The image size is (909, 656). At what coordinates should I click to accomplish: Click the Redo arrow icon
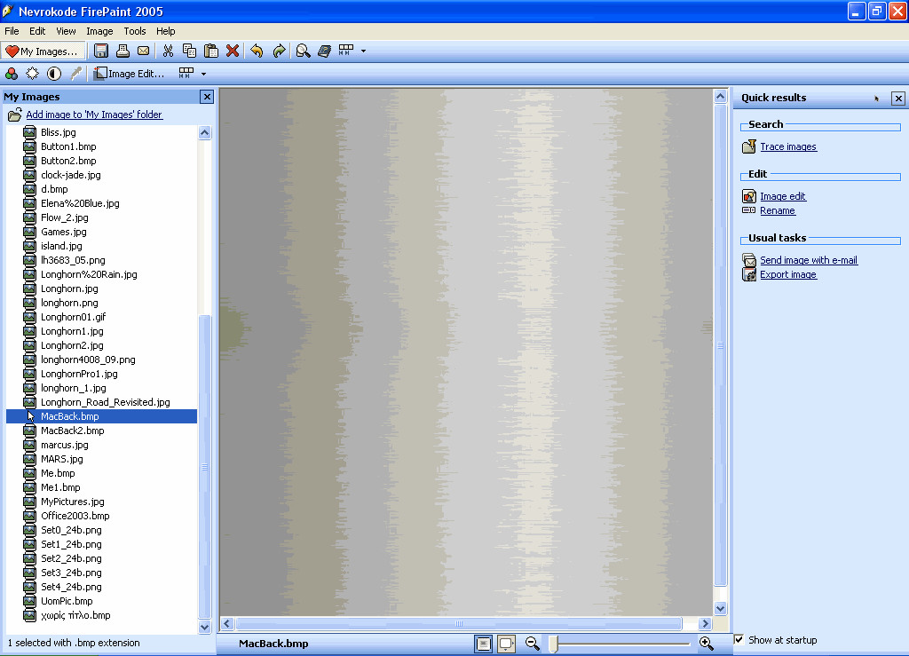tap(279, 51)
